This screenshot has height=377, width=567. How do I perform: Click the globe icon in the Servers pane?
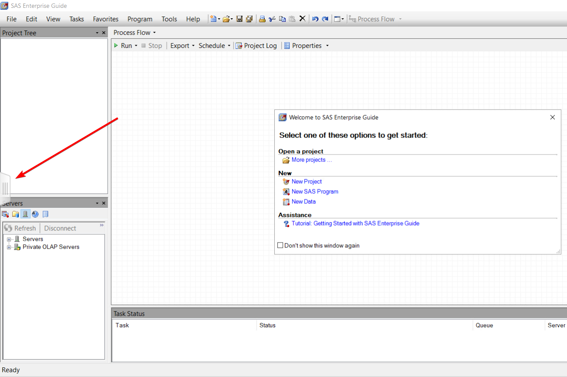click(35, 214)
